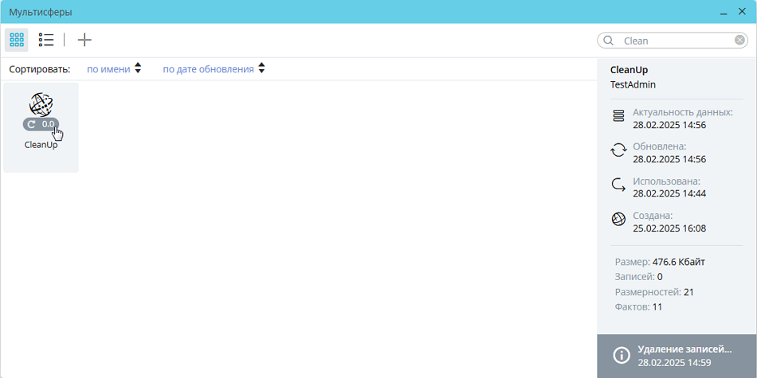Viewport: 757px width, 378px height.
Task: Click the refresh 0.0 progress badge on CleanUp
Action: 41,124
